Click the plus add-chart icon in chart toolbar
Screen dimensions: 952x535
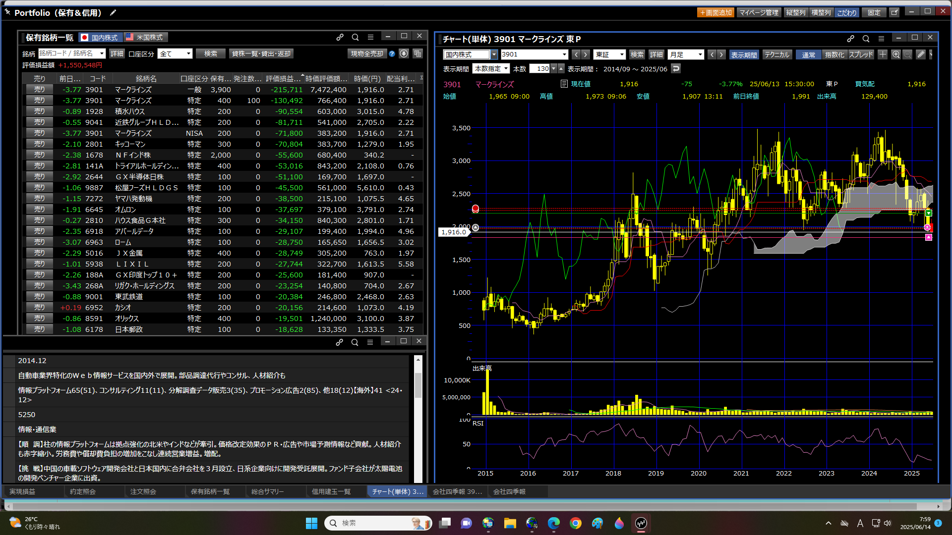[883, 54]
